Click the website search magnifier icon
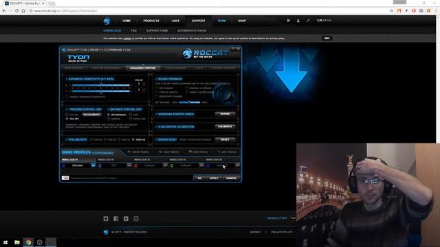Viewport: 440px width, 247px height. 308,21
